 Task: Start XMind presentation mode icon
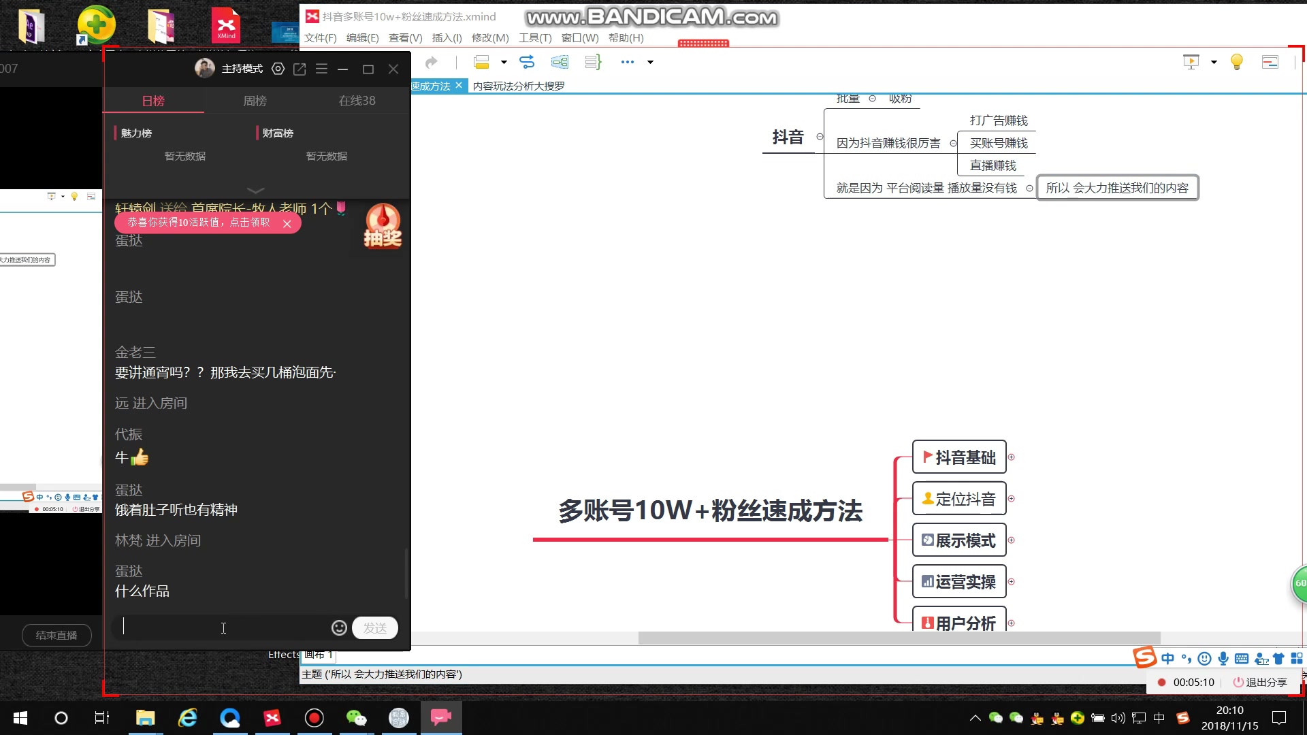coord(1191,62)
